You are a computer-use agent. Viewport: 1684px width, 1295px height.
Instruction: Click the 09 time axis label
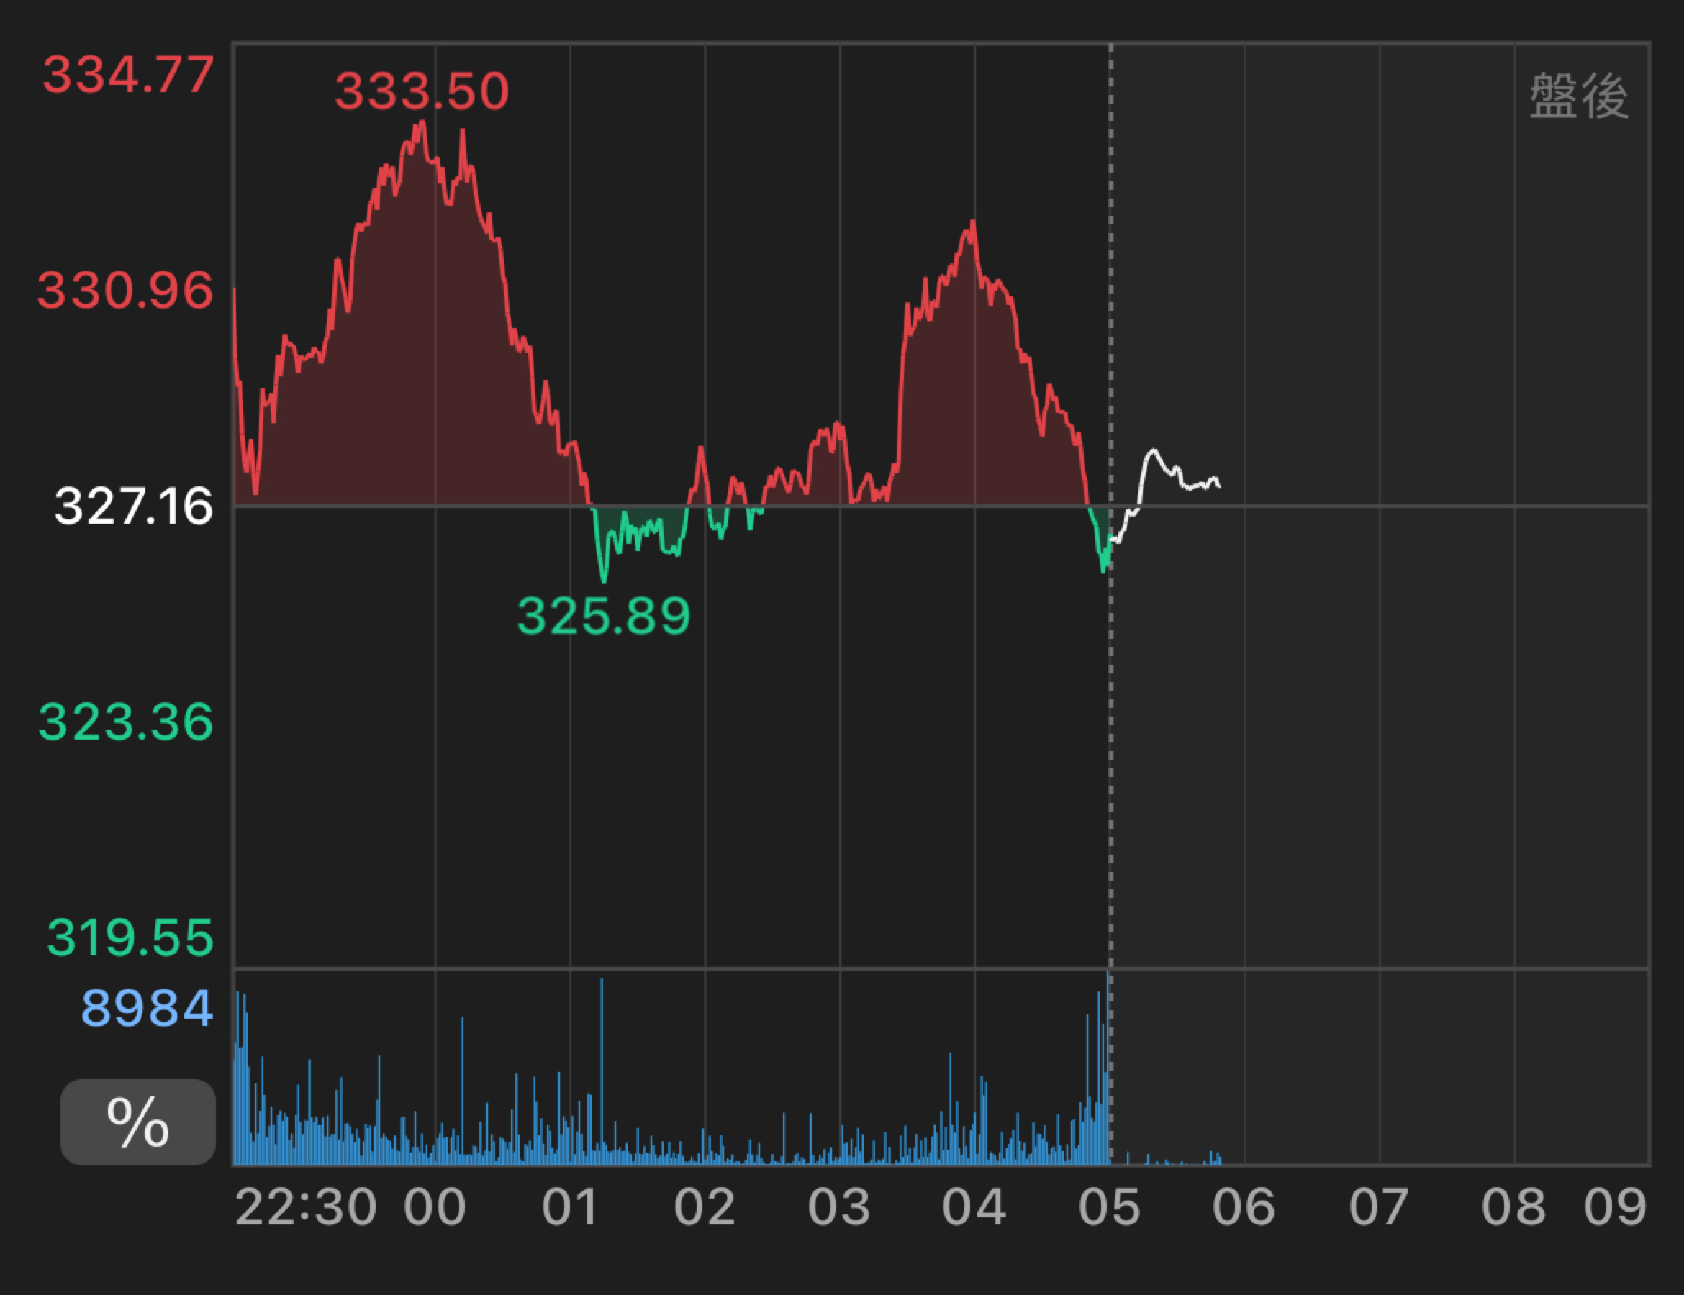pyautogui.click(x=1615, y=1207)
